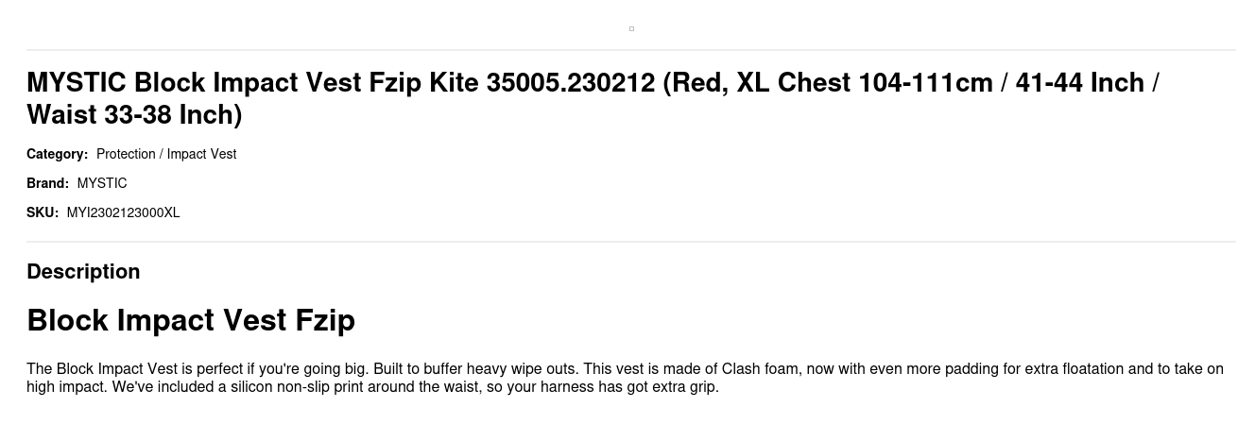Screen dimensions: 1255x424
Task: Click the model number 35005.230212 in title
Action: click(x=570, y=83)
